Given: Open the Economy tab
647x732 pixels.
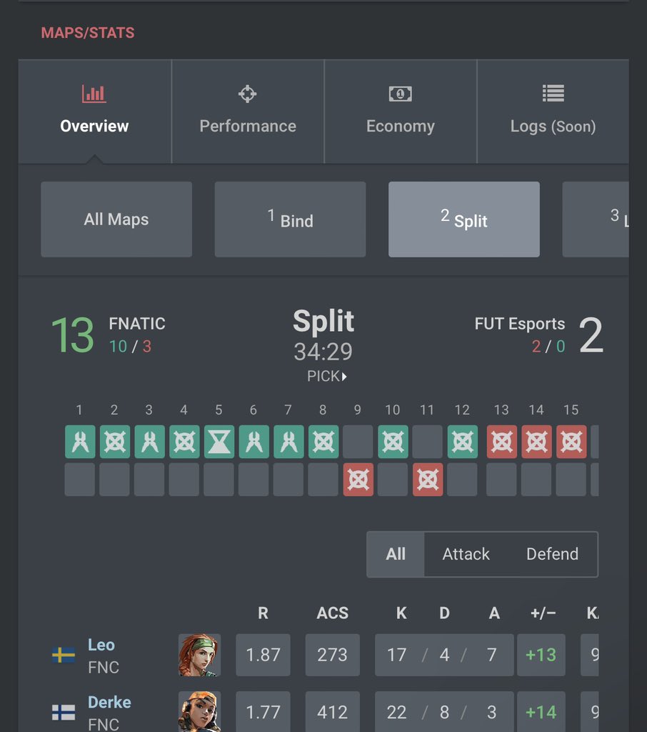Looking at the screenshot, I should coord(400,111).
